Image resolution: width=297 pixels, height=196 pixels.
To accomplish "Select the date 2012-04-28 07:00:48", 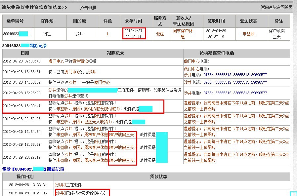I will pos(21,61).
